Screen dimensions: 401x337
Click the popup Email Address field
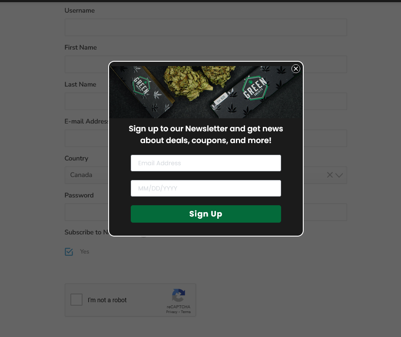pyautogui.click(x=205, y=163)
